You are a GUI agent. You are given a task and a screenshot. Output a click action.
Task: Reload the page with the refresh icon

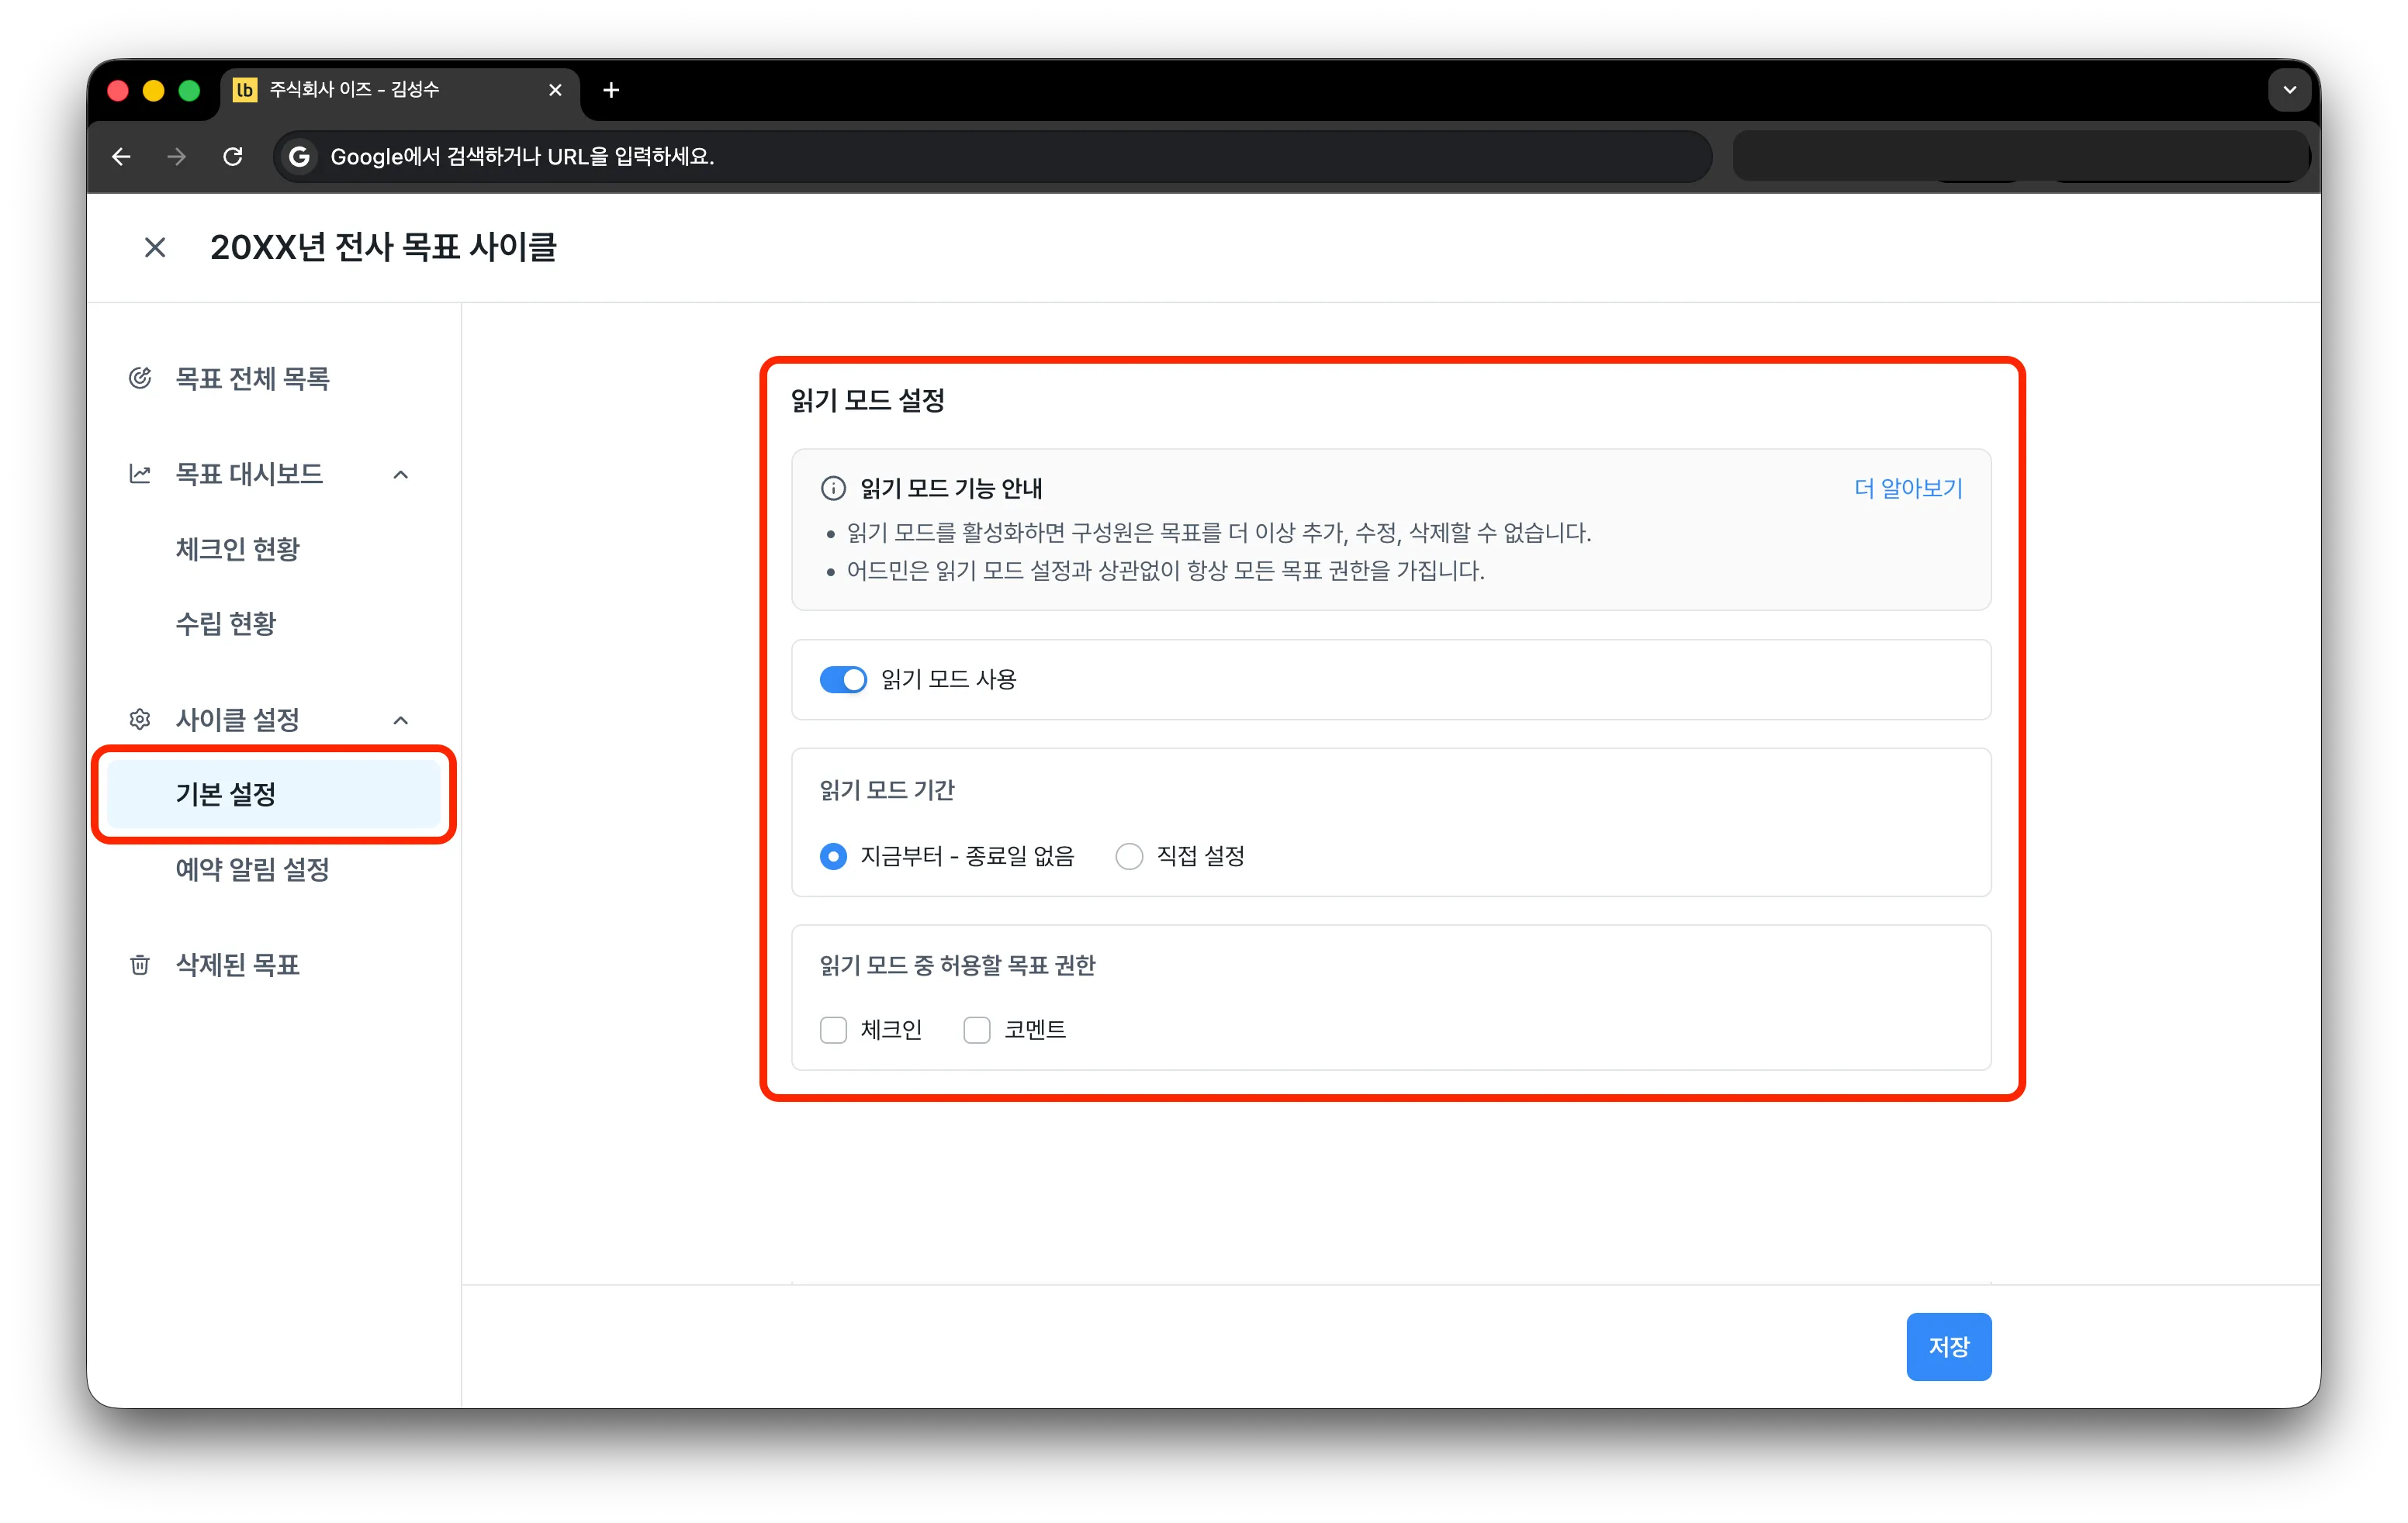point(233,156)
